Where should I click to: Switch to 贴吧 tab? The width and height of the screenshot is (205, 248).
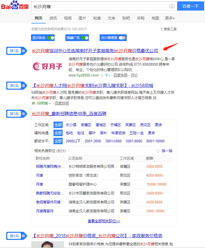tap(126, 18)
